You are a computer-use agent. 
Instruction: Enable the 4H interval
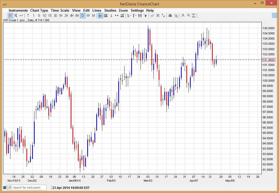pos(71,16)
